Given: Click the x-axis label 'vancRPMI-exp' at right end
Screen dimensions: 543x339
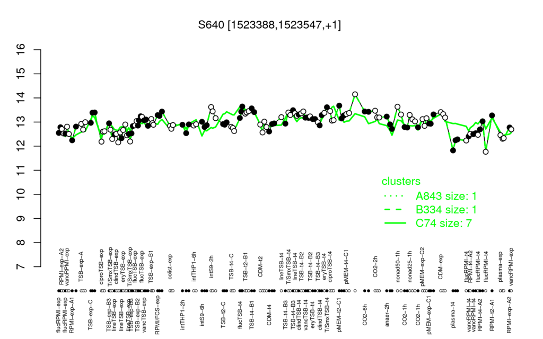Looking at the screenshot, I should [511, 266].
